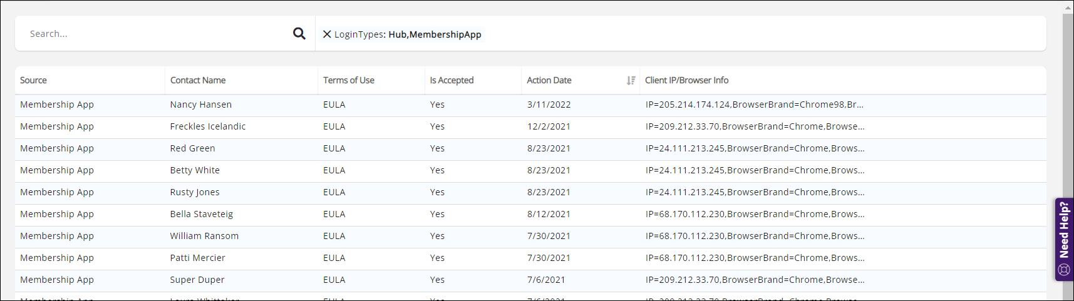Sort by the Source column header
Viewport: 1074px width, 301px height.
tap(34, 81)
